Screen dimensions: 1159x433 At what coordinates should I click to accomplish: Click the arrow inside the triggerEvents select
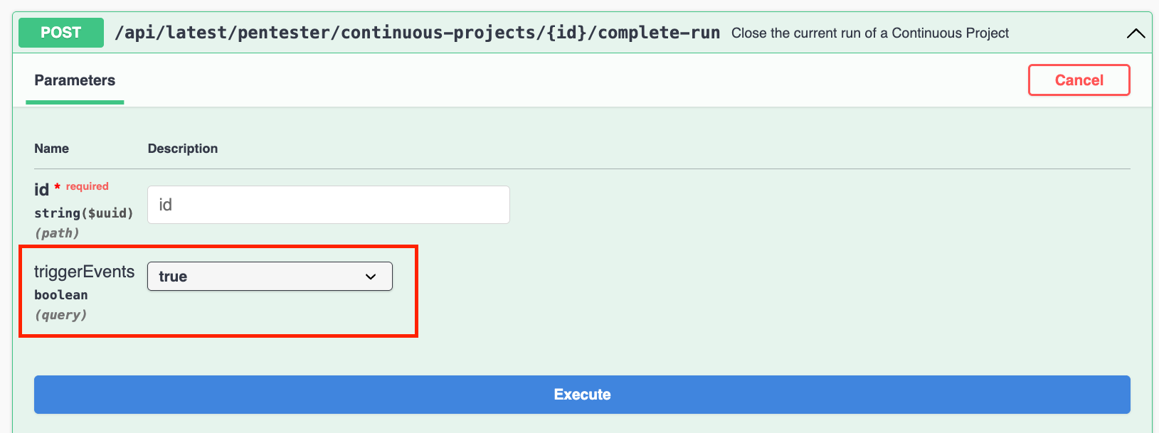[x=371, y=277]
